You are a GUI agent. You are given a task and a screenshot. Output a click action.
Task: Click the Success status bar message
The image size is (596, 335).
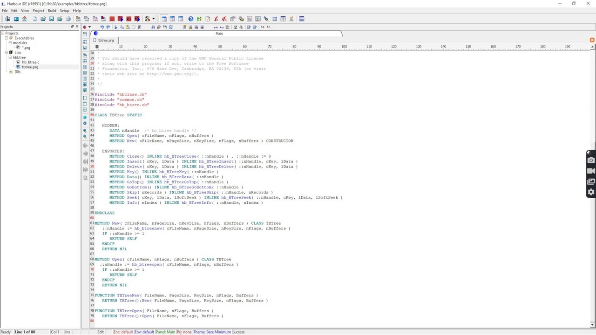(x=238, y=332)
